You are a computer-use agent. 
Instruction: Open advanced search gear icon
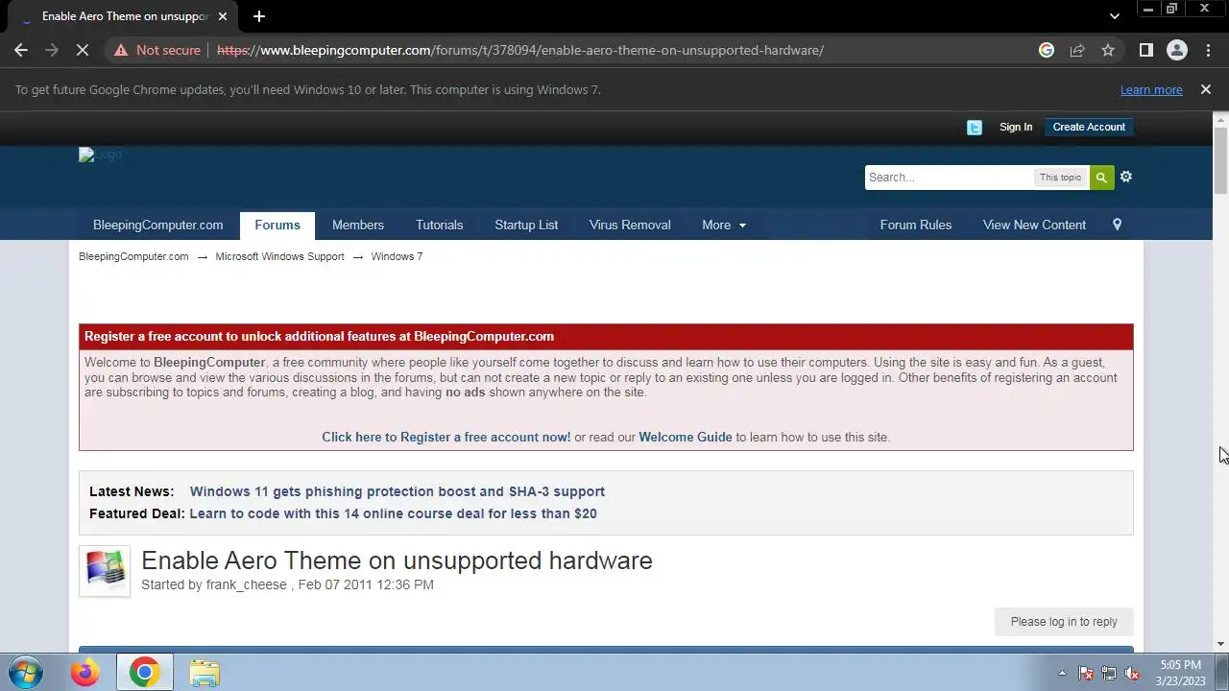pyautogui.click(x=1126, y=177)
